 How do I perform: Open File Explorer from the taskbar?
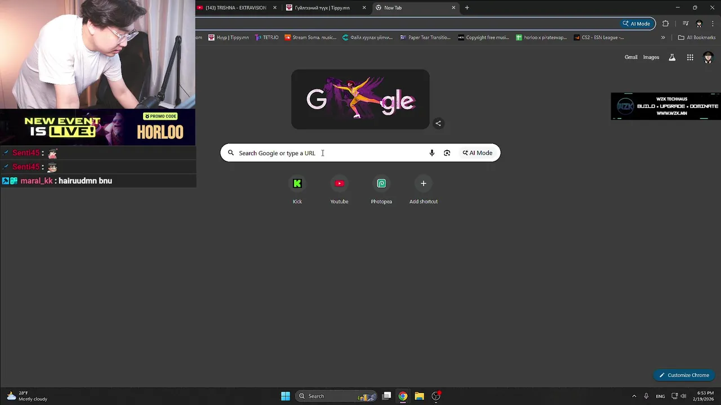pos(419,396)
